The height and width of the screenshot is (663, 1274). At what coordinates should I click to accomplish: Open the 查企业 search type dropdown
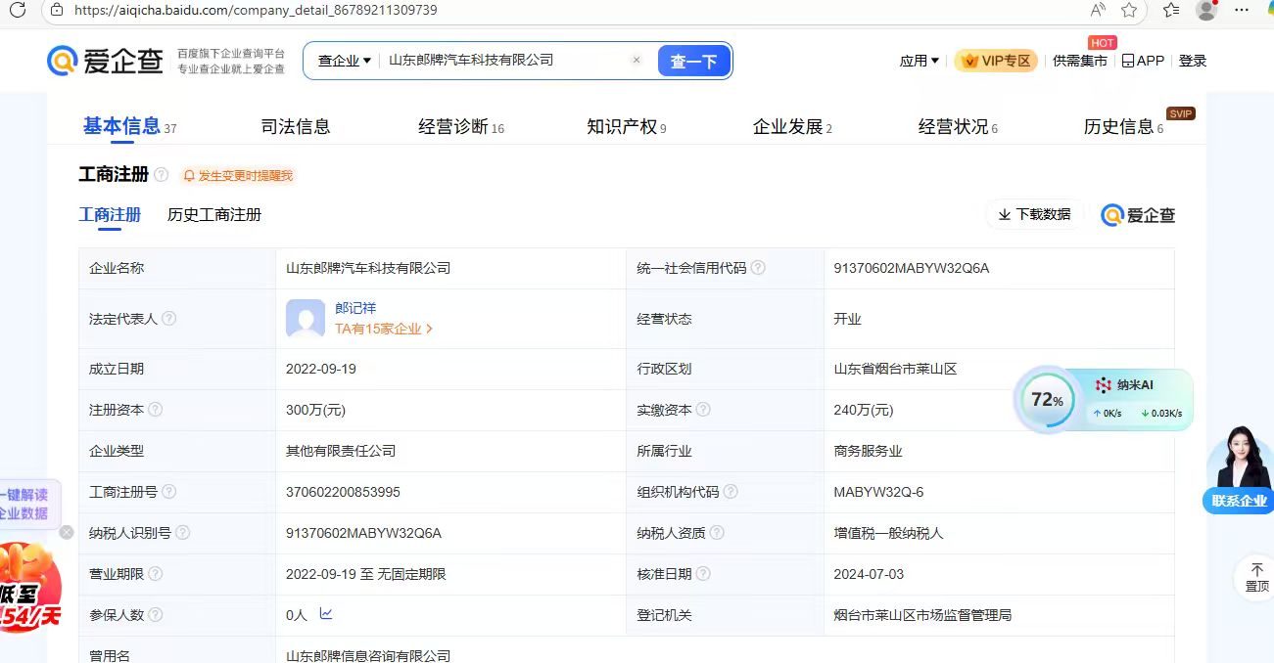point(344,61)
